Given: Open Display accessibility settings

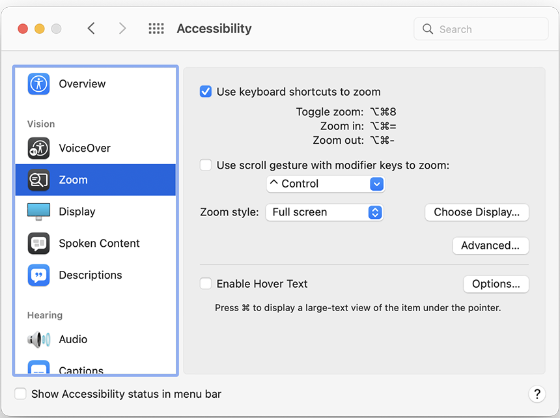Looking at the screenshot, I should pyautogui.click(x=77, y=211).
